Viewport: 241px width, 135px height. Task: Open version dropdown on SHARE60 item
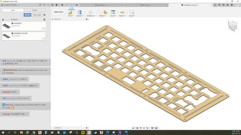(x=44, y=28)
